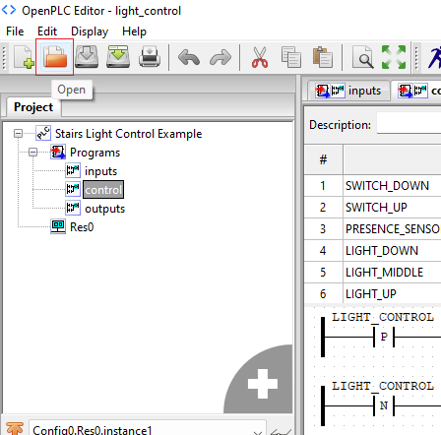Viewport: 441px width, 435px height.
Task: Switch to the inputs editor tab
Action: pos(348,91)
